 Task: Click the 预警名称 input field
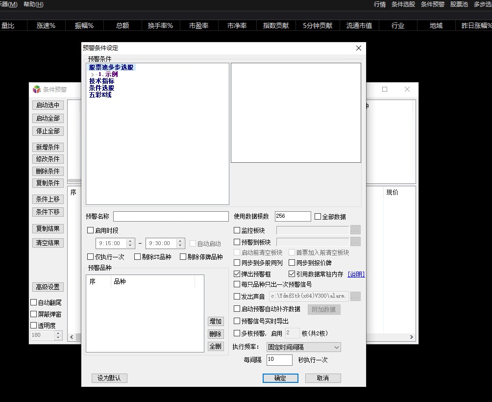[171, 216]
